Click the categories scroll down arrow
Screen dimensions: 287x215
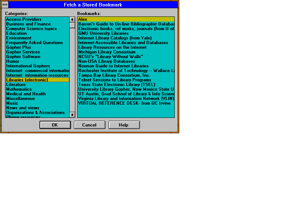pos(72,115)
